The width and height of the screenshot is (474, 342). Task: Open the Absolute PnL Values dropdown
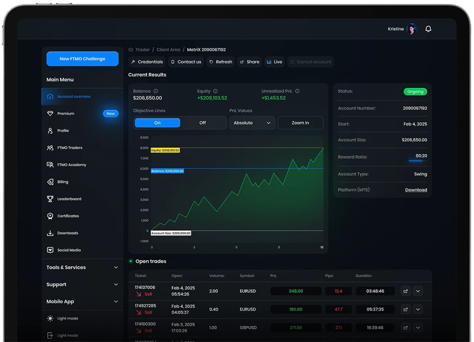point(252,123)
